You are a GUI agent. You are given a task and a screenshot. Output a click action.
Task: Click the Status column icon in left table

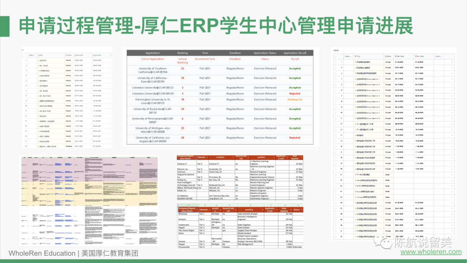[x=66, y=55]
